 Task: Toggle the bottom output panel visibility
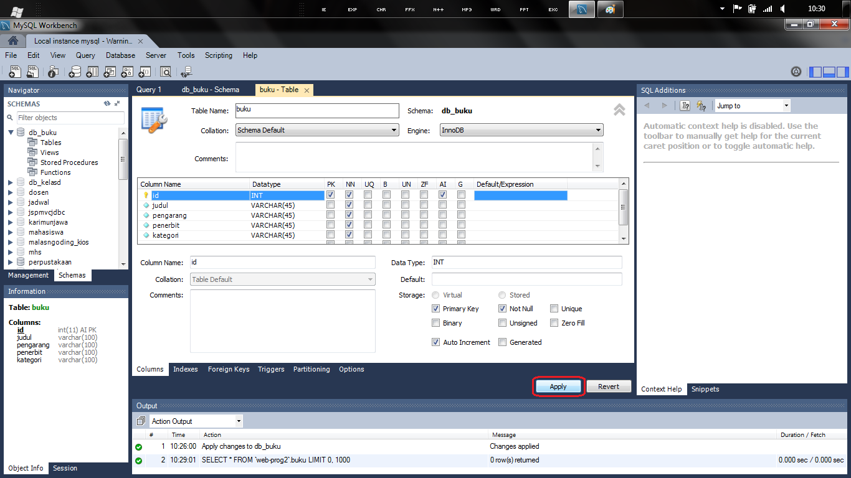(x=829, y=72)
